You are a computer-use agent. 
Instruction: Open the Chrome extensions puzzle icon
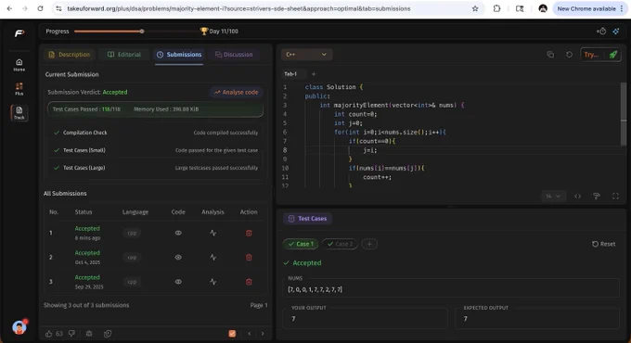496,8
